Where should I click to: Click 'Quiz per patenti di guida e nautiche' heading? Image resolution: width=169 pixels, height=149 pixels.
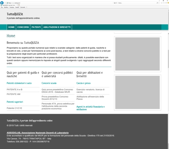pyautogui.click(x=23, y=74)
